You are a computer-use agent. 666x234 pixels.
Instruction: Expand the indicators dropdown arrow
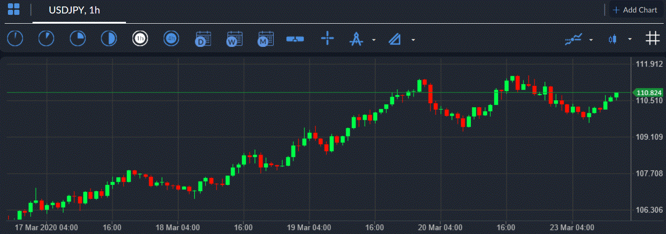point(591,40)
